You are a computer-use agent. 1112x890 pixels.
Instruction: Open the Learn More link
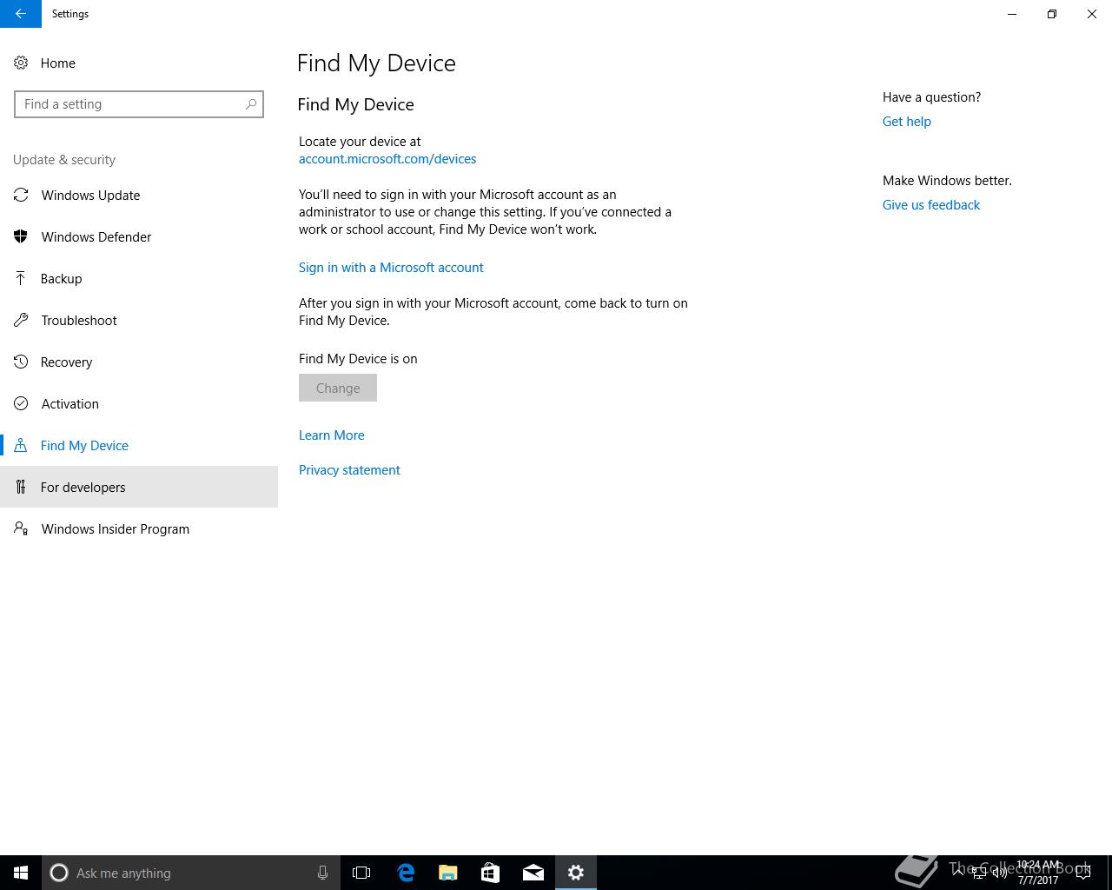[x=332, y=435]
